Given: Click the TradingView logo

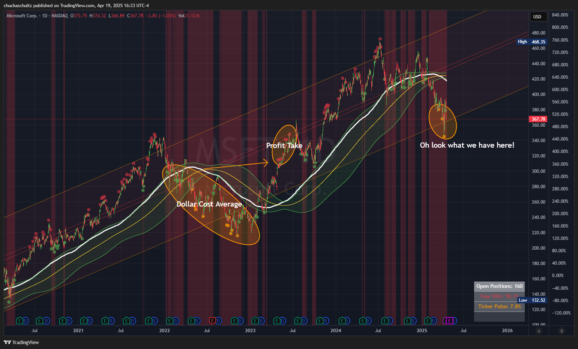Looking at the screenshot, I should tap(21, 342).
